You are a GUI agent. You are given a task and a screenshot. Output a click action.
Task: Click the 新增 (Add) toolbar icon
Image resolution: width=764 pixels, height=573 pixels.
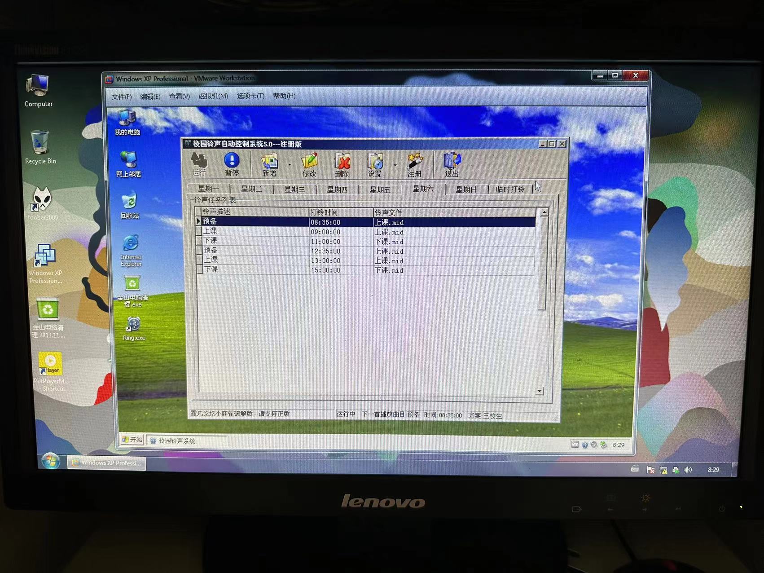pos(269,164)
